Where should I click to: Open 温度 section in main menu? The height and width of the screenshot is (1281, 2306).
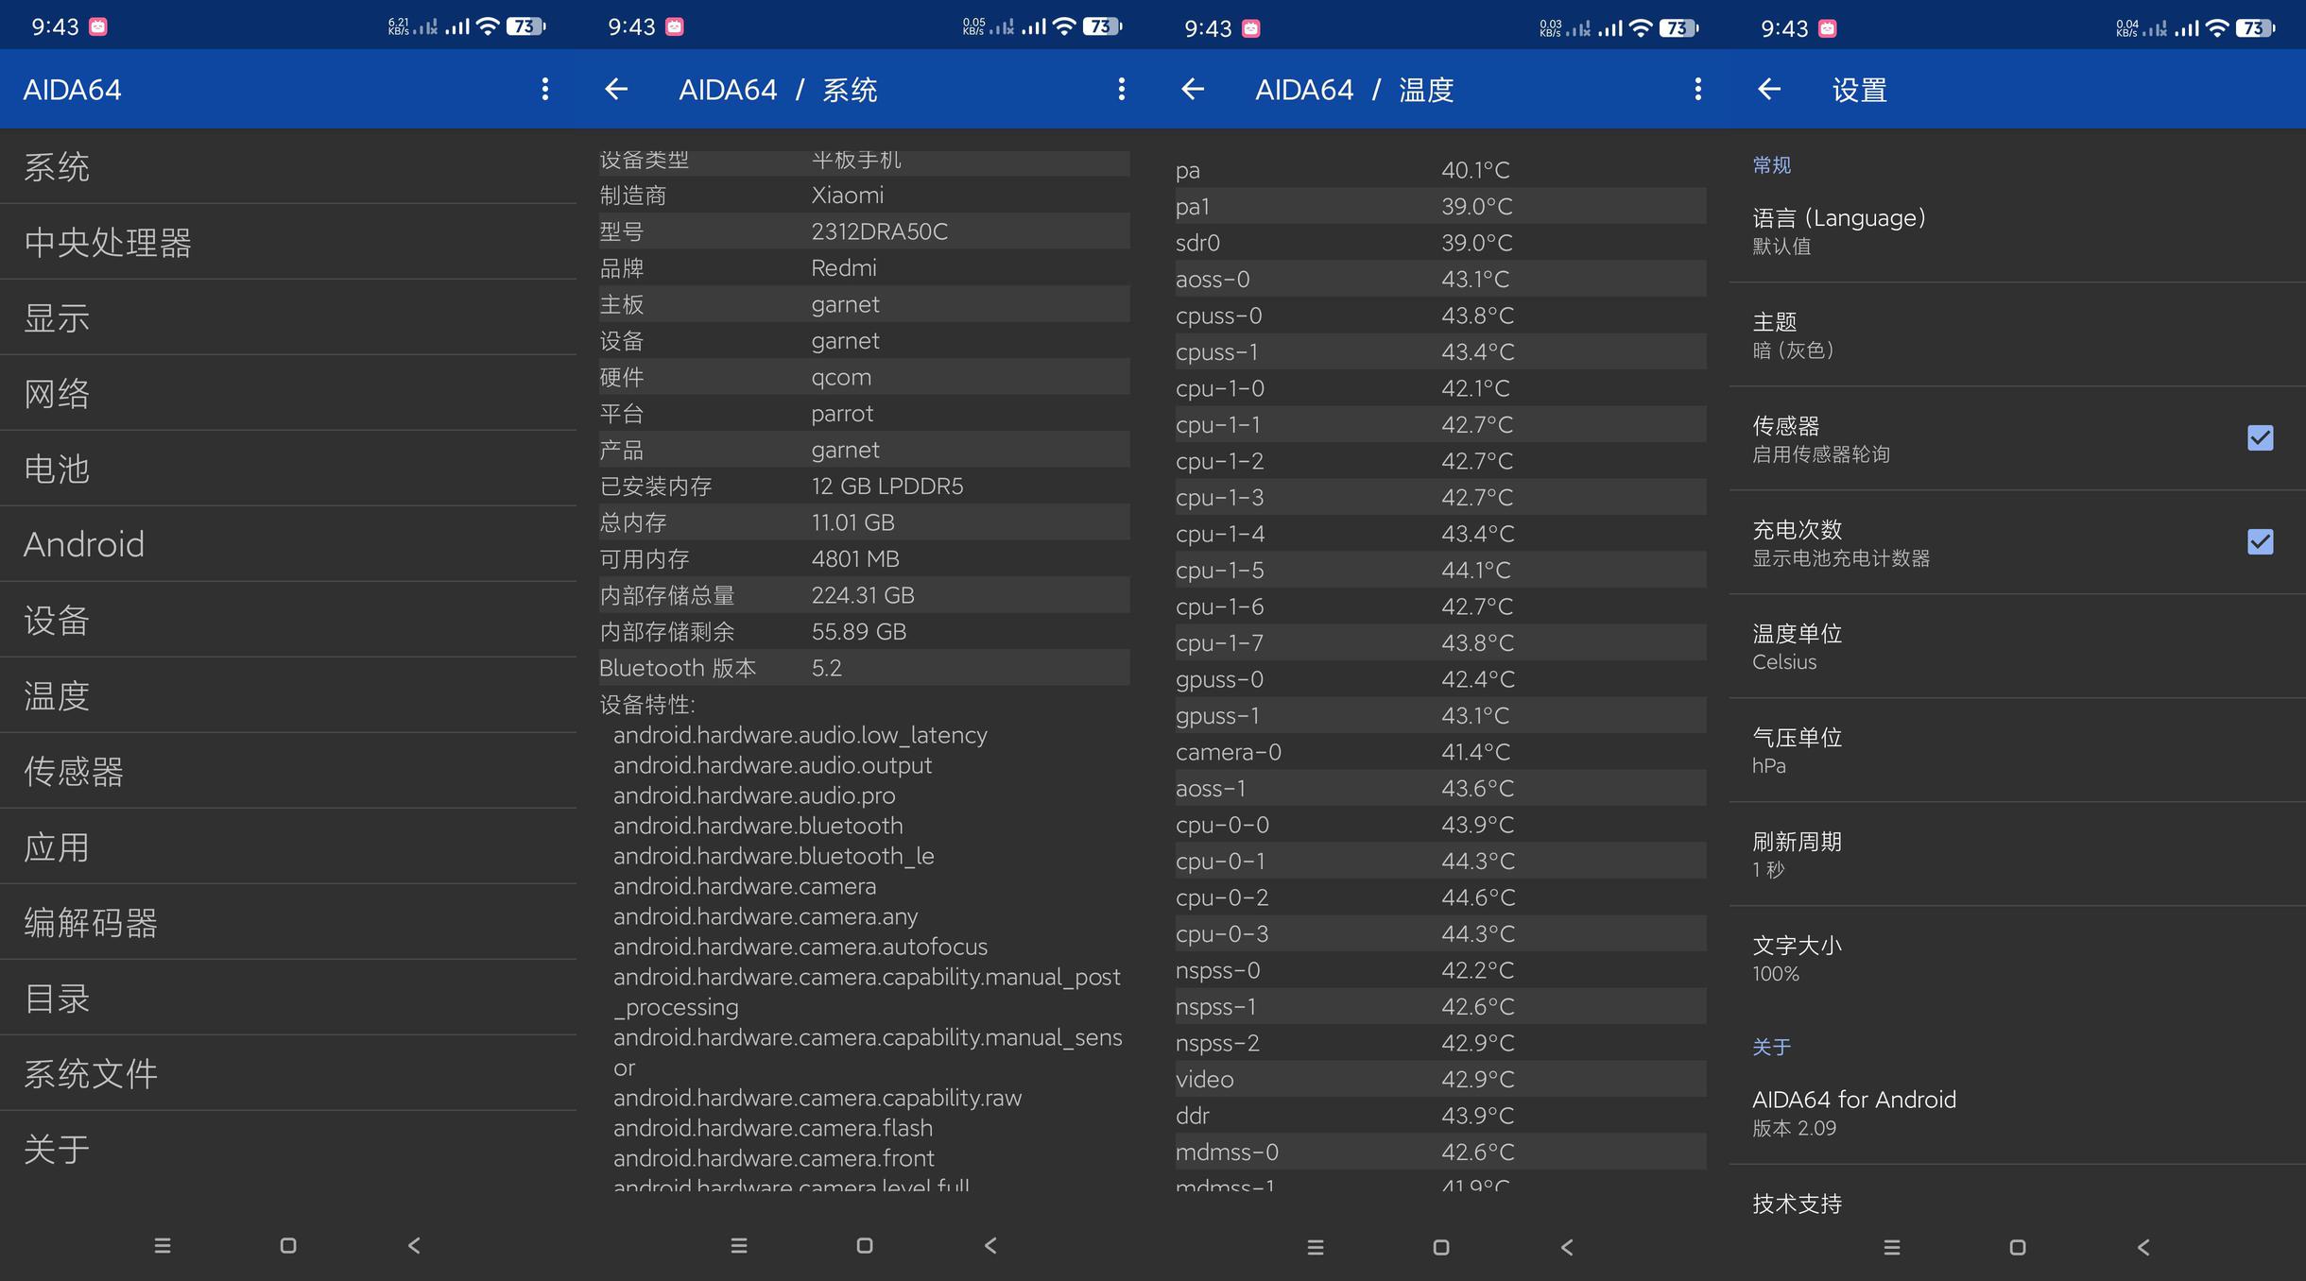coord(288,695)
